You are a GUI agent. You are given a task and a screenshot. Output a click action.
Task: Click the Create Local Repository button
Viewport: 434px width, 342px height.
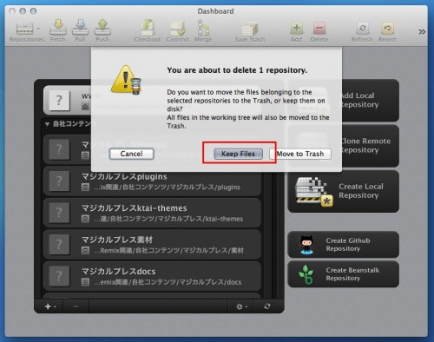point(344,191)
